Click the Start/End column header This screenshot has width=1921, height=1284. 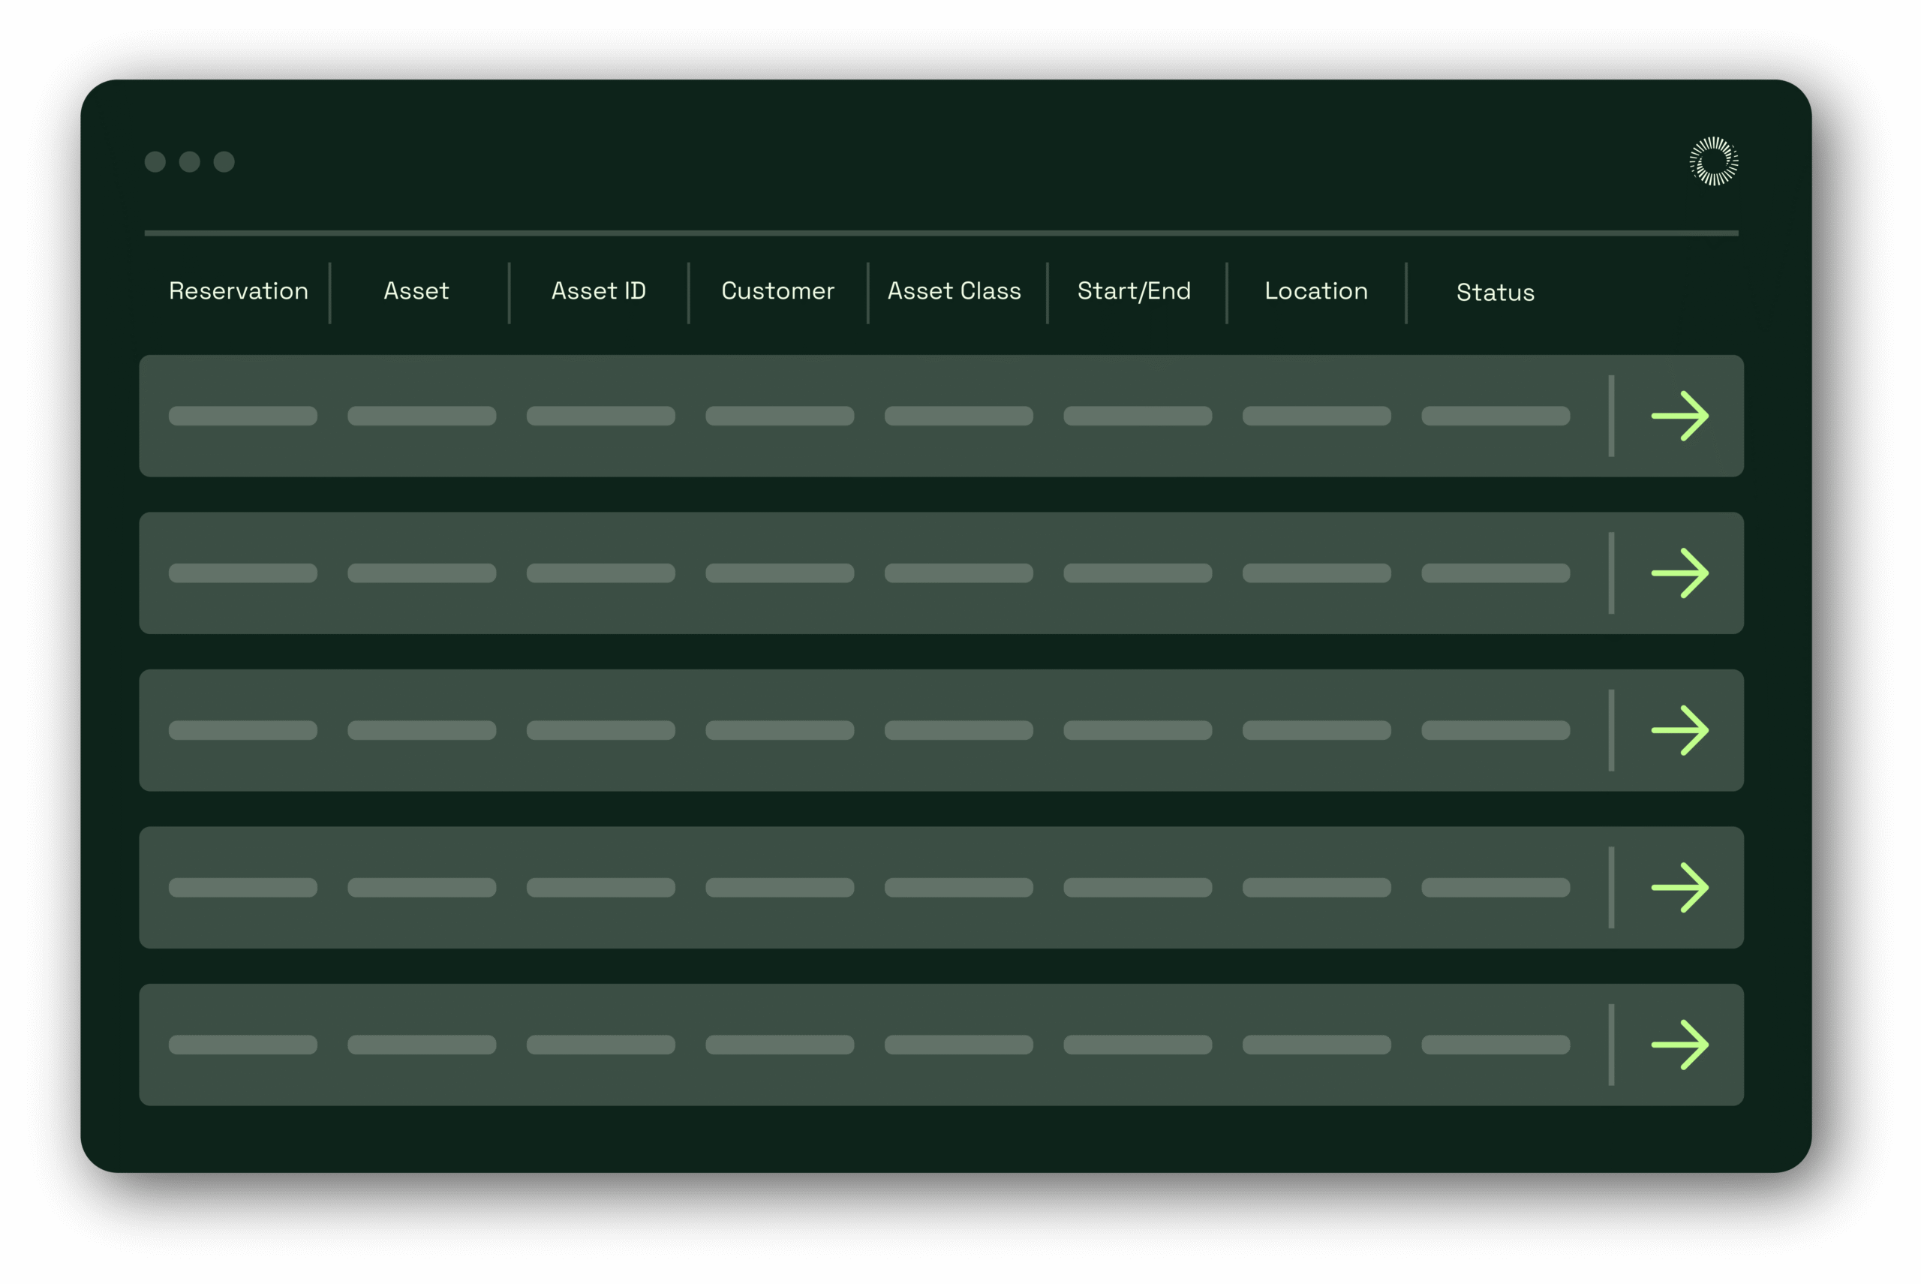(1134, 291)
